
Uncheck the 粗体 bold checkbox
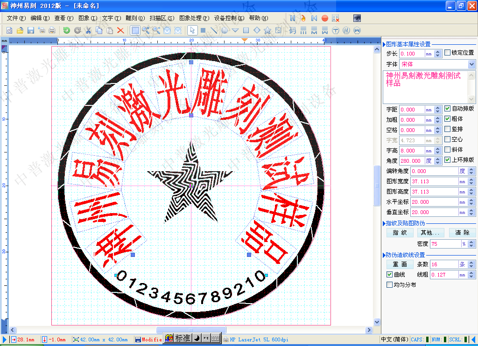point(447,118)
